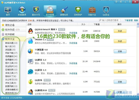Sort list by the 下载量 column header
This screenshot has height=100, width=139.
pos(97,24)
